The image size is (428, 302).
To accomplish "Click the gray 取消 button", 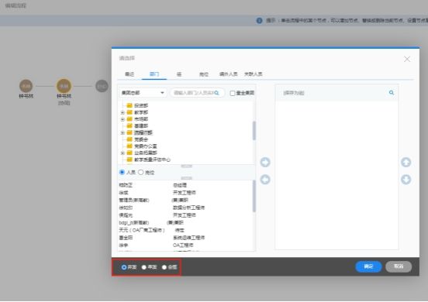I will (x=399, y=266).
